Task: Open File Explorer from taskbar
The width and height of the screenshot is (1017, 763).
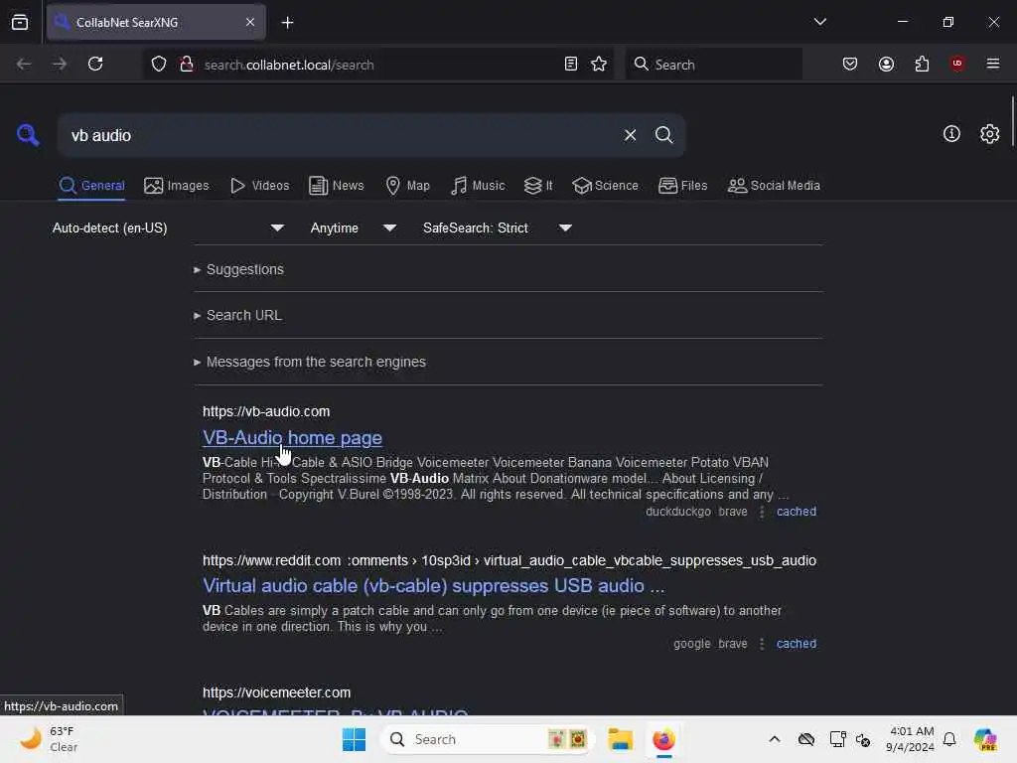Action: [x=620, y=739]
